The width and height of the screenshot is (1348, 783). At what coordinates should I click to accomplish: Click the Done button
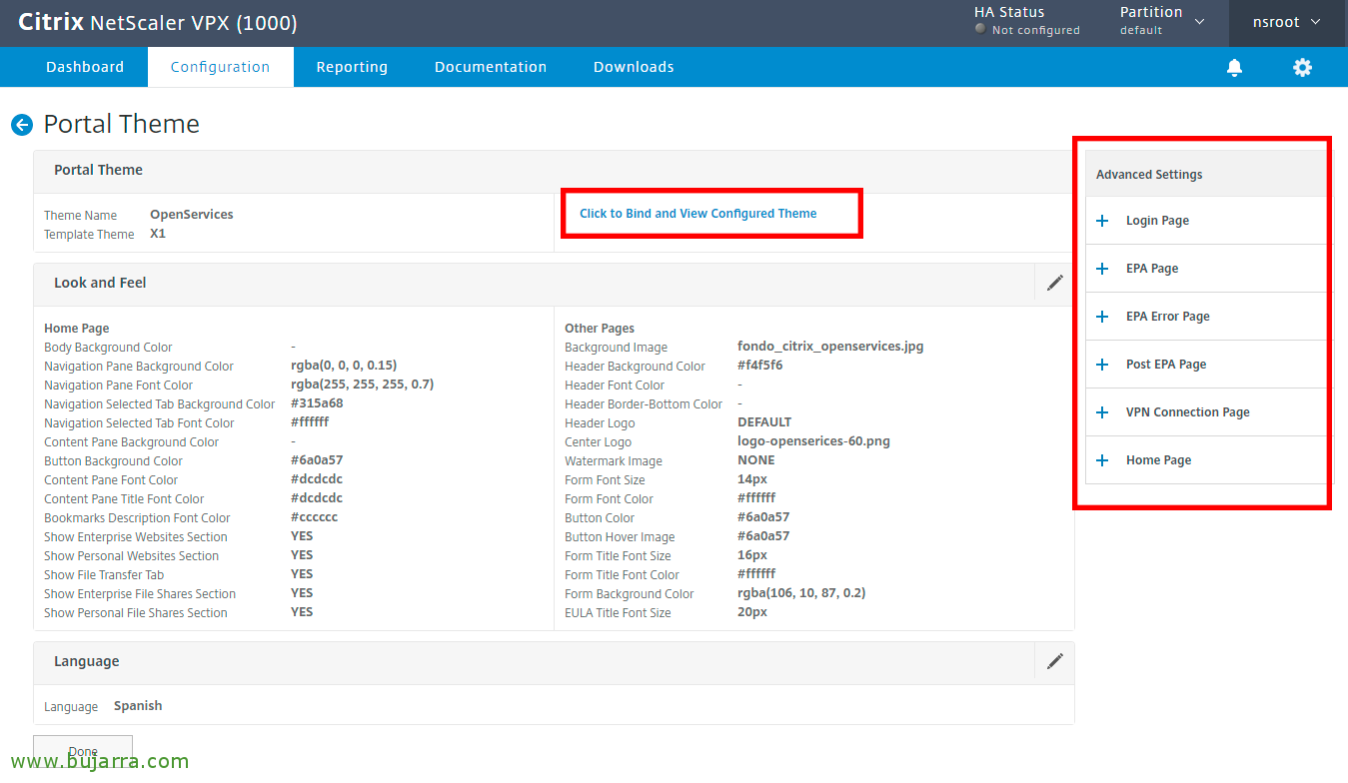coord(83,751)
